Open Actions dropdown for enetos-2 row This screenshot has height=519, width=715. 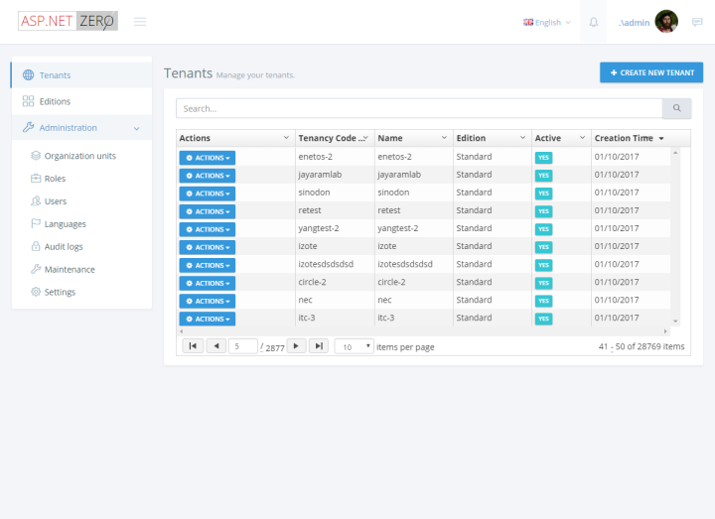pyautogui.click(x=208, y=158)
